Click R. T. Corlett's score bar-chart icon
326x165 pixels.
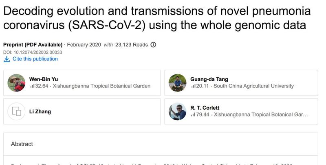(193, 115)
